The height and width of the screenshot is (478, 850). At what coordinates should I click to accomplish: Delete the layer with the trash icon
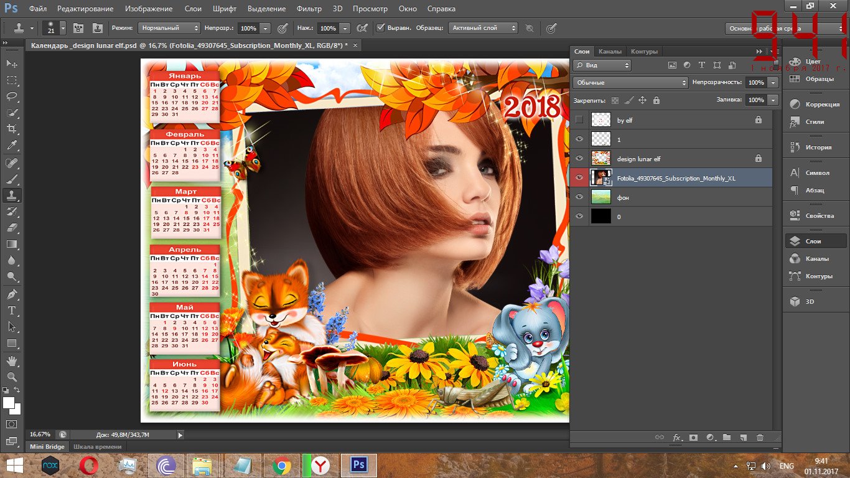[x=760, y=438]
